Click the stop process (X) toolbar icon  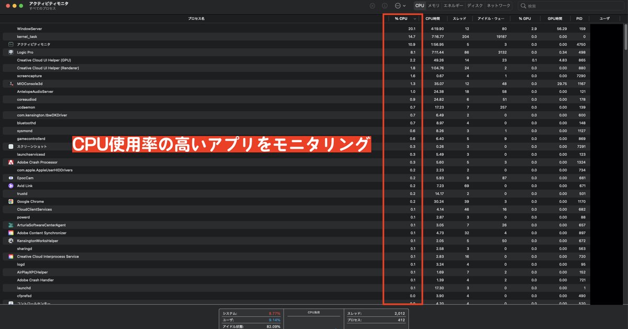(x=372, y=6)
